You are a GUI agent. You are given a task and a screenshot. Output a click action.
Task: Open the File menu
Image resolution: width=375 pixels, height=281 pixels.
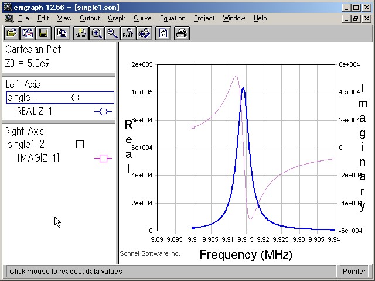23,18
